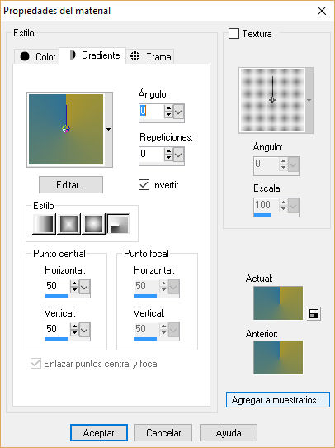Click the Editar... button
Screen dimensions: 335x448
tap(71, 185)
